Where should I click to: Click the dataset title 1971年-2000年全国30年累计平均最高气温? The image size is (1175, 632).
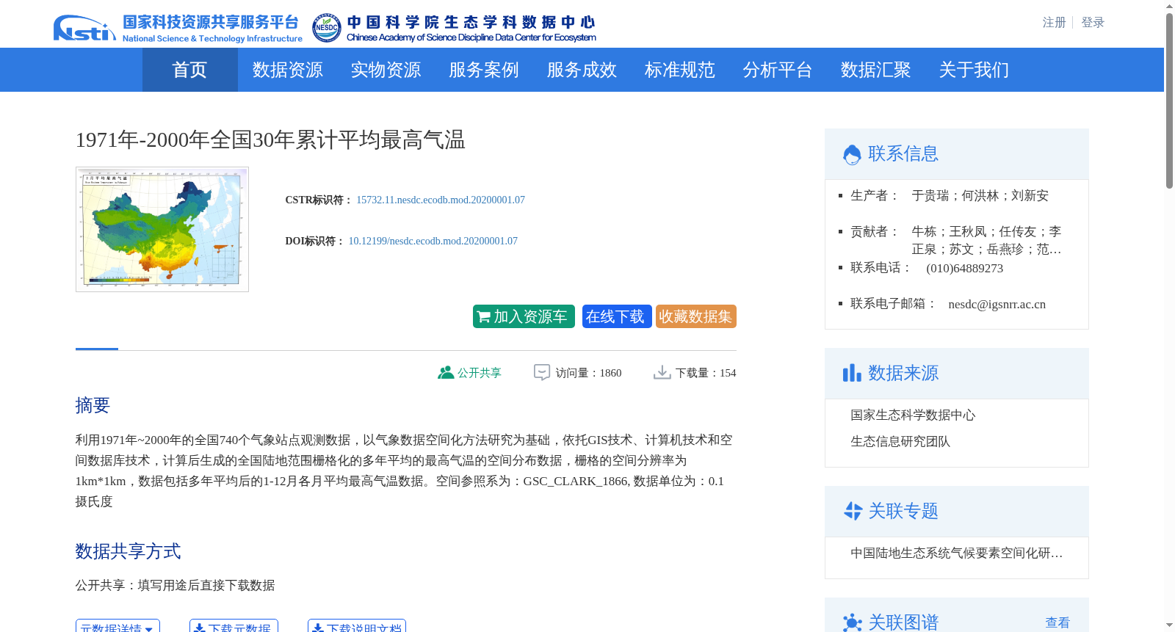point(270,139)
